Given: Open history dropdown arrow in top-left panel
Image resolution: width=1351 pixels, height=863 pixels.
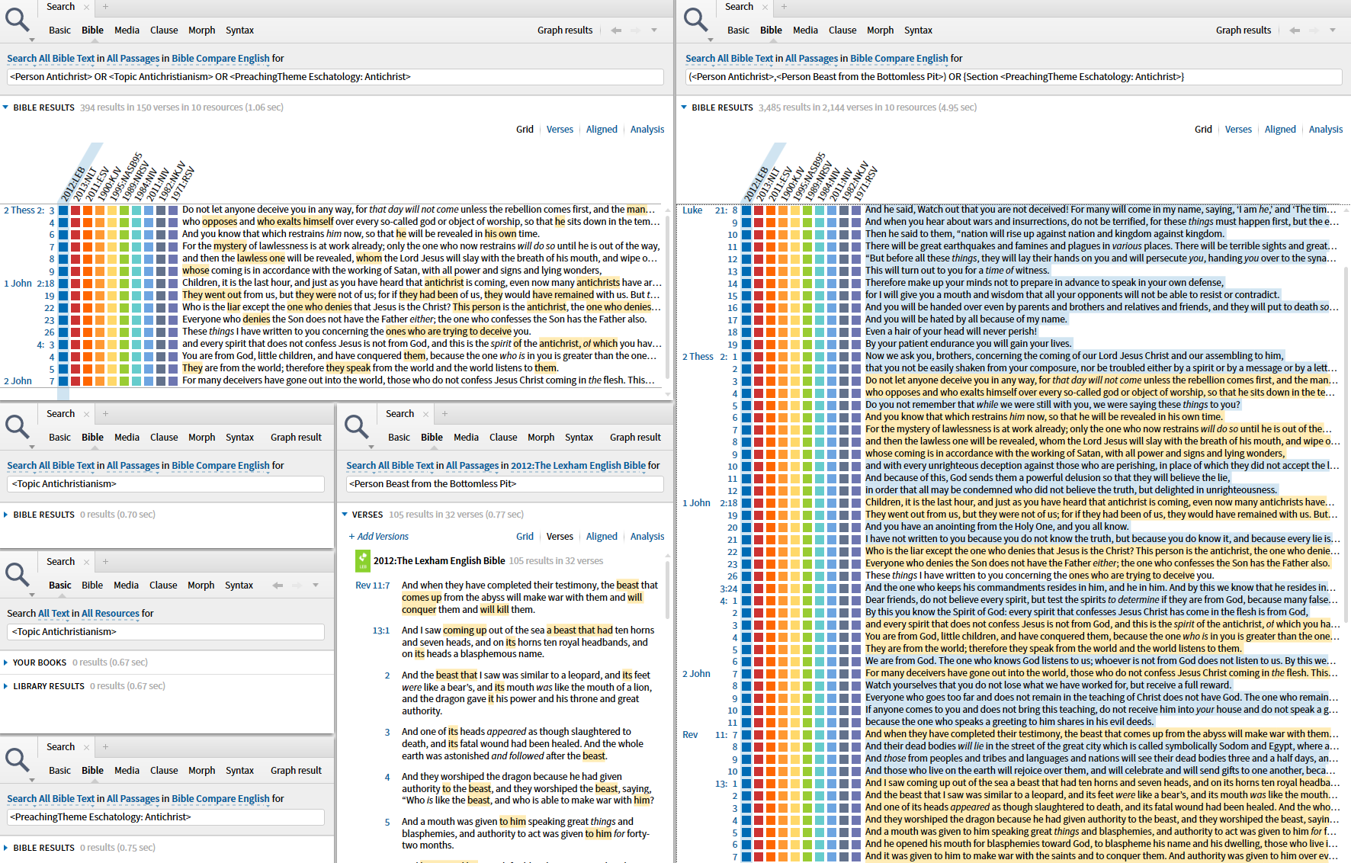Looking at the screenshot, I should 654,30.
